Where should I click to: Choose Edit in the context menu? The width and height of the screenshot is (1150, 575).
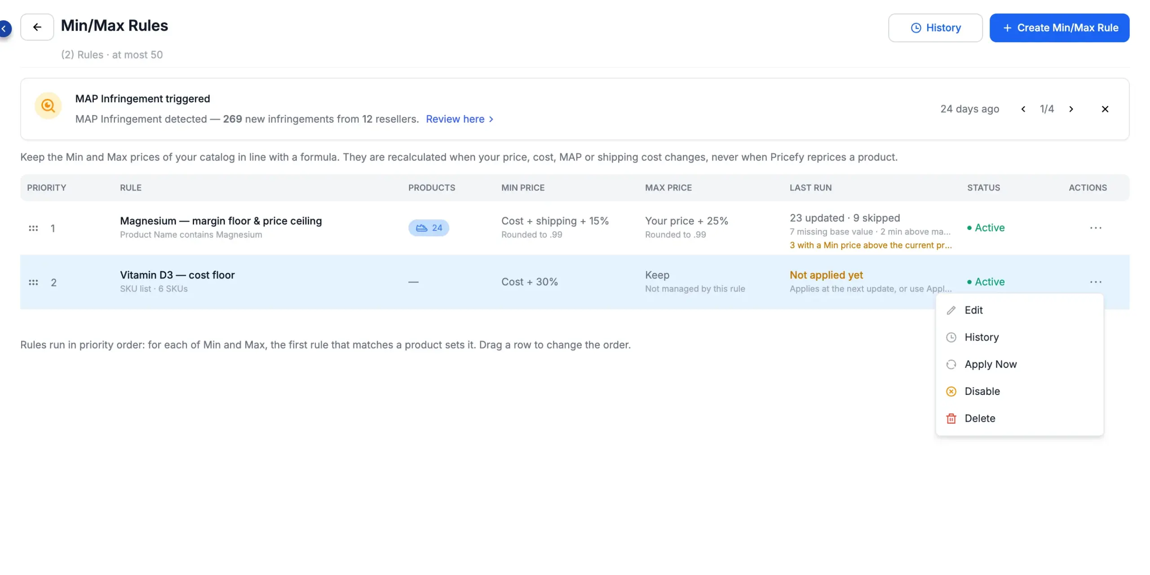pyautogui.click(x=1019, y=310)
